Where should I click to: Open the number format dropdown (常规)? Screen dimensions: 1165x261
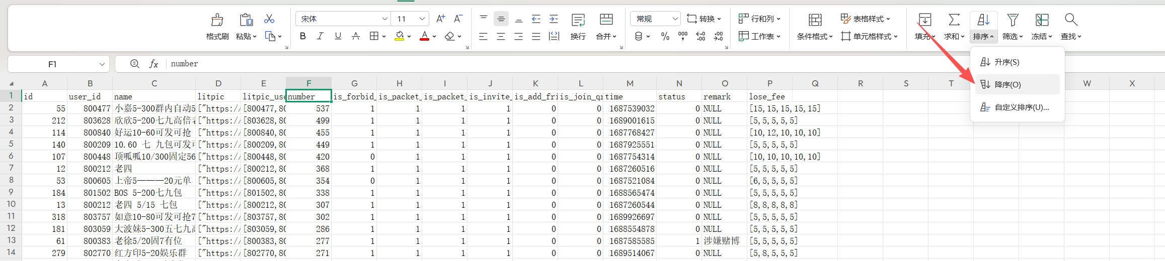(x=655, y=19)
